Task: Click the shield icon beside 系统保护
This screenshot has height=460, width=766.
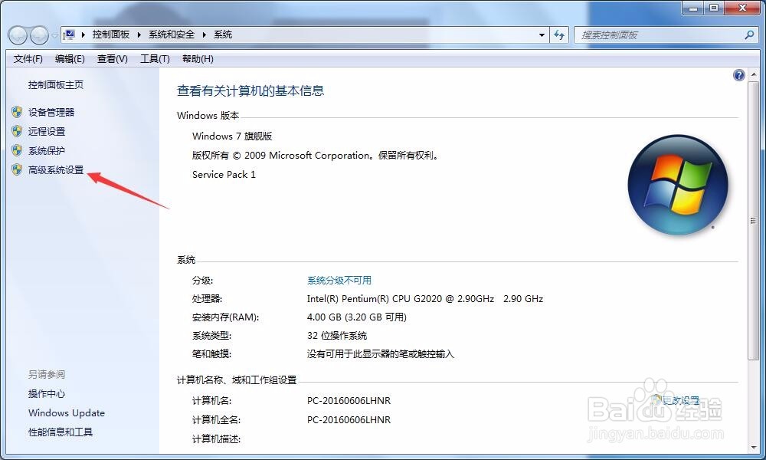Action: (17, 150)
